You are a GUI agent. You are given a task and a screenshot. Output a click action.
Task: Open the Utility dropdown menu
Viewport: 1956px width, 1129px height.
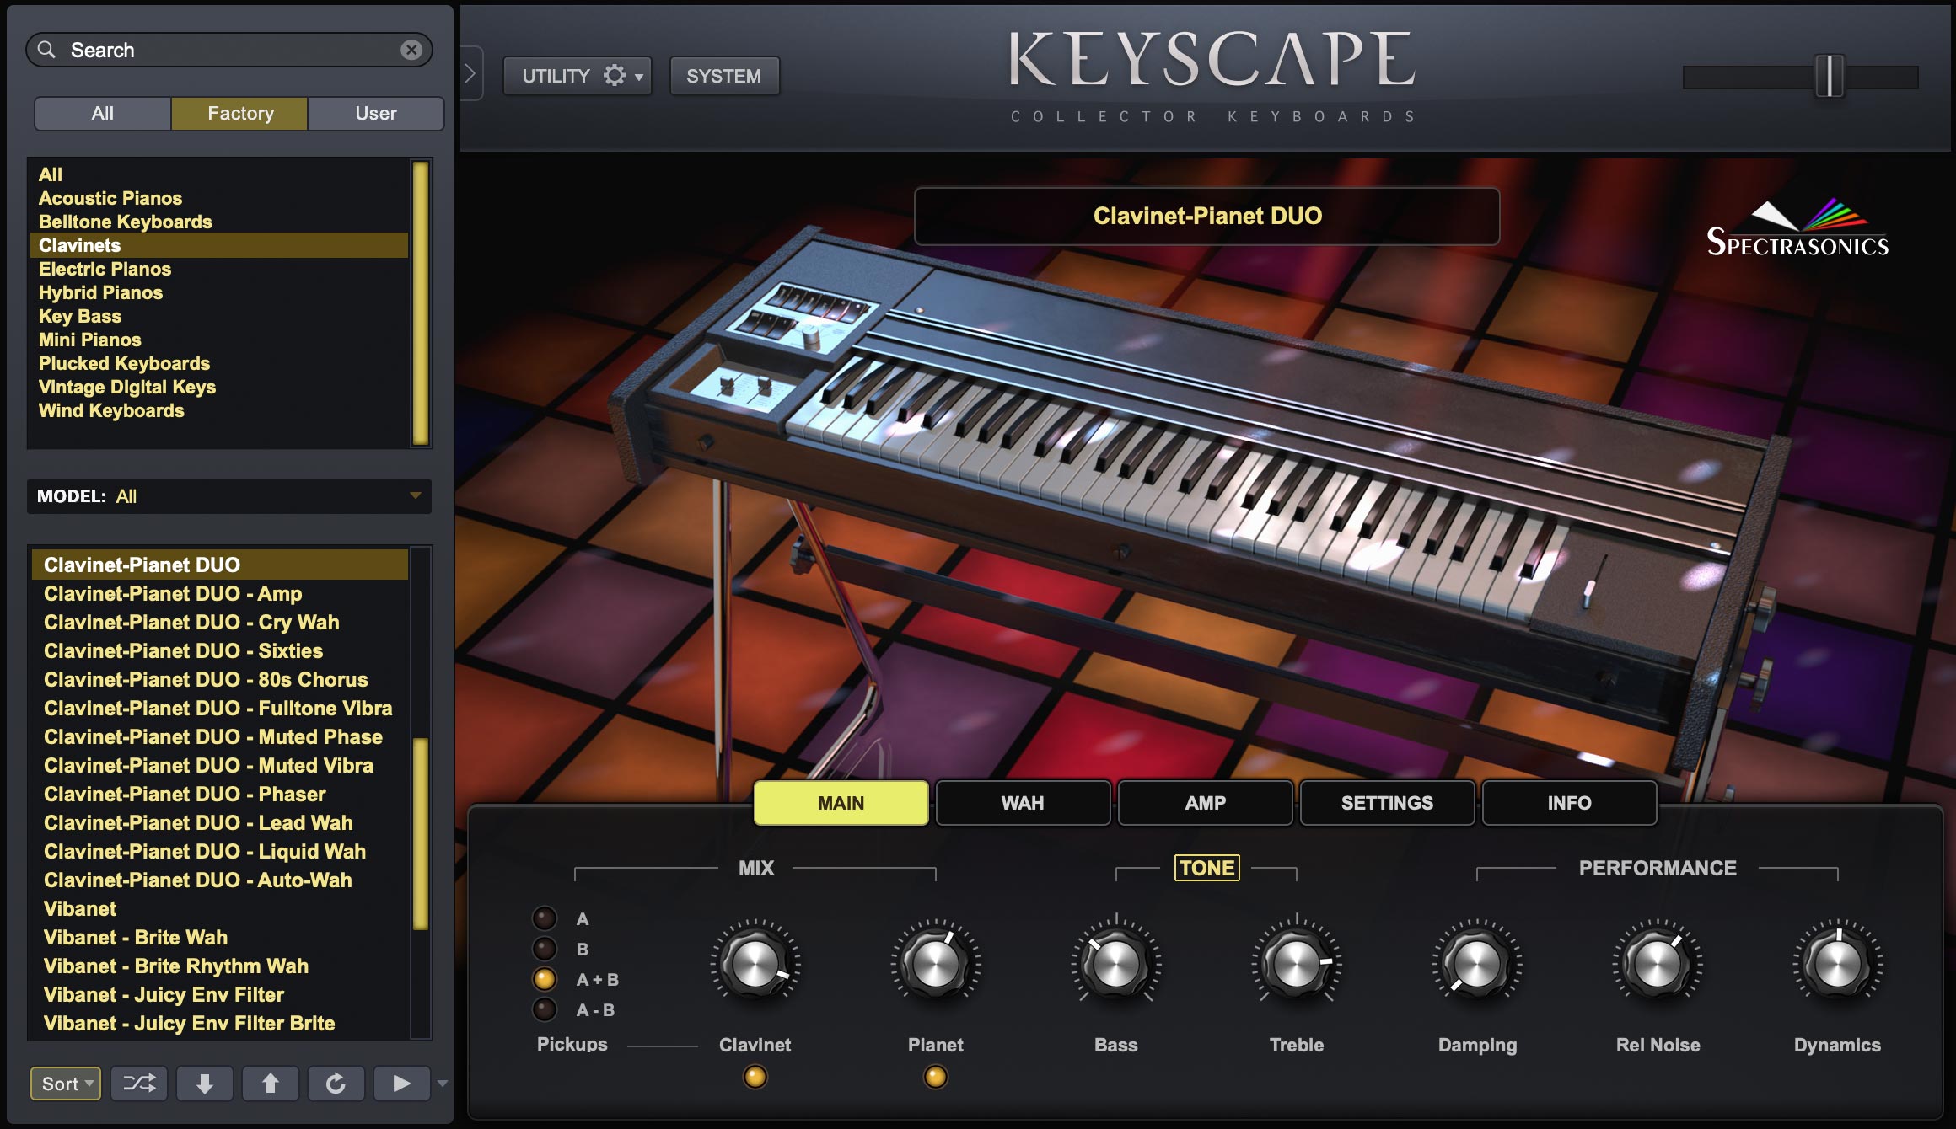coord(578,76)
